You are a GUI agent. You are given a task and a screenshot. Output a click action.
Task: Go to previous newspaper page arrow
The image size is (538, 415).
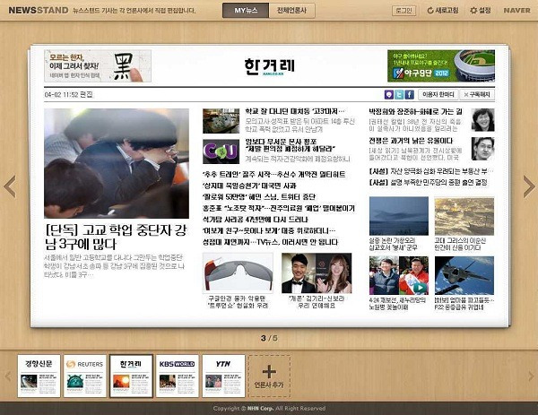pyautogui.click(x=10, y=186)
